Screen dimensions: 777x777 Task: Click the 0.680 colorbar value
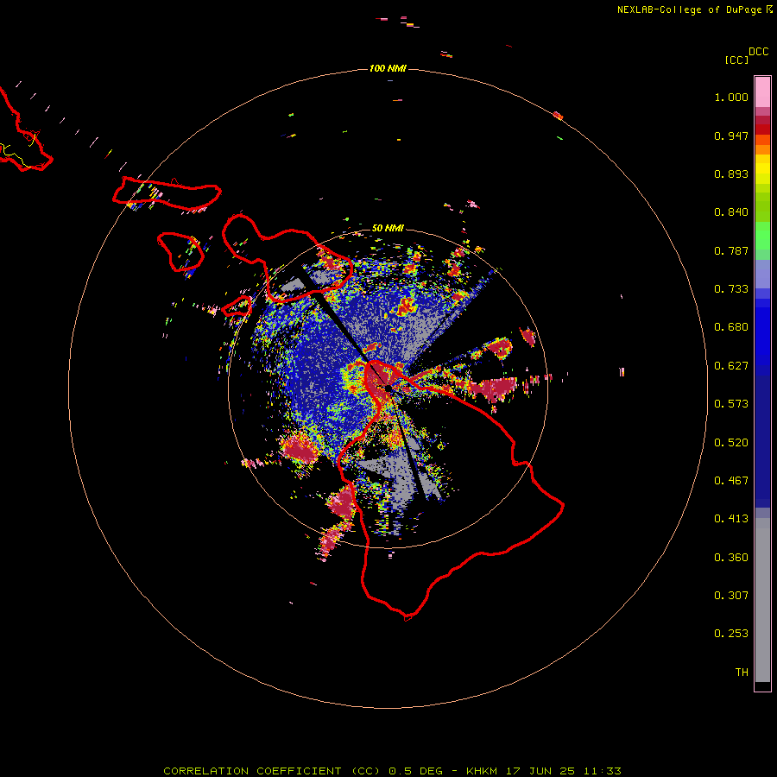pyautogui.click(x=731, y=327)
